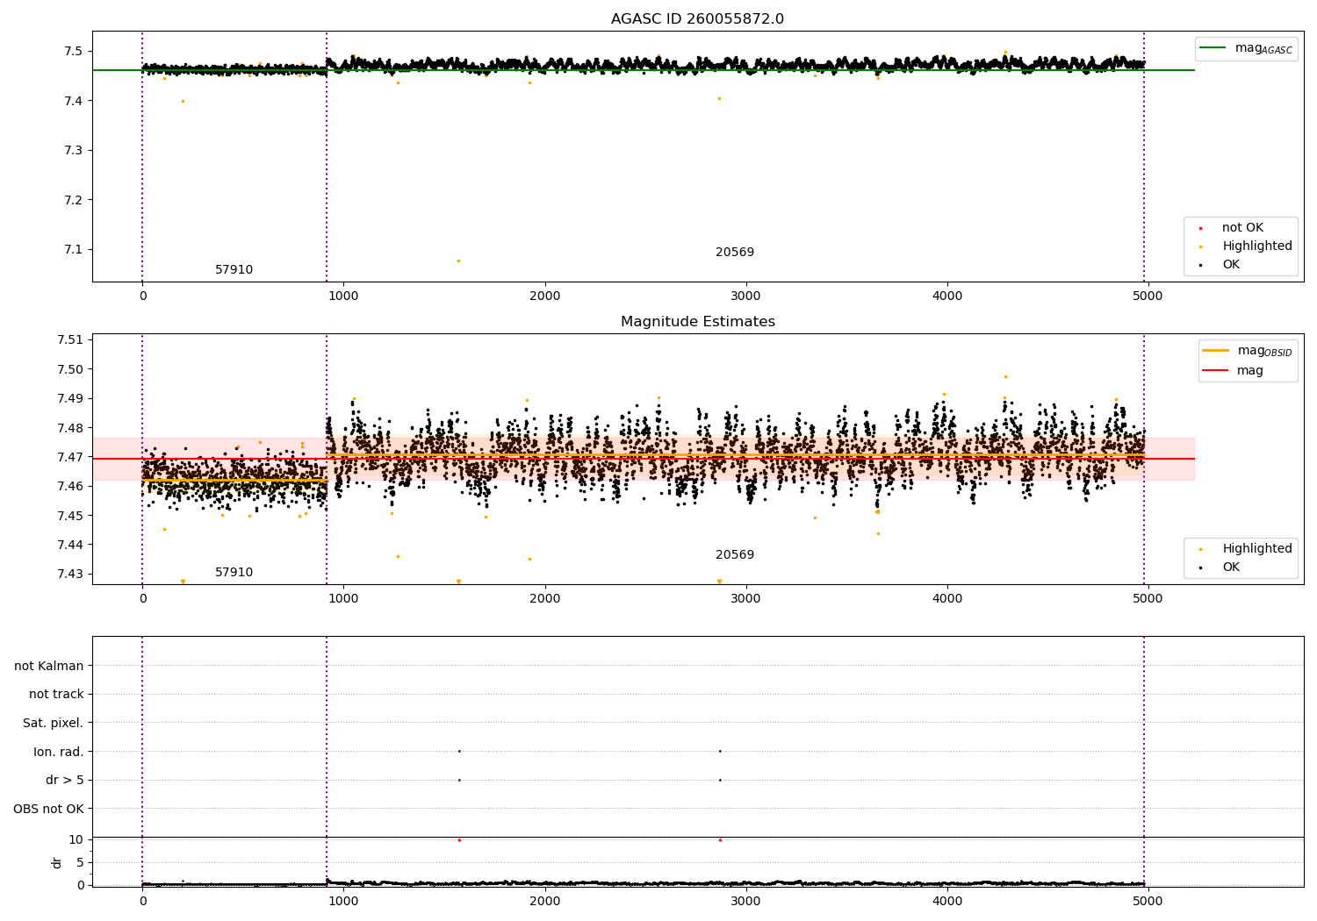The image size is (1317, 921).
Task: Click the 'OBS not OK' axis label
Action: coord(48,809)
